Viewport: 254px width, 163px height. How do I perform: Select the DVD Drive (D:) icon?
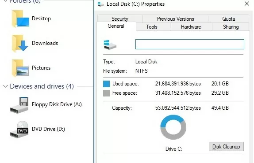[x=19, y=130]
